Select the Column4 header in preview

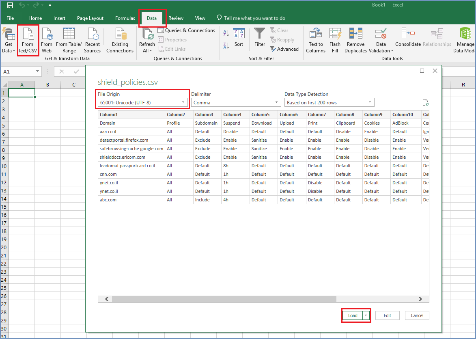click(236, 114)
